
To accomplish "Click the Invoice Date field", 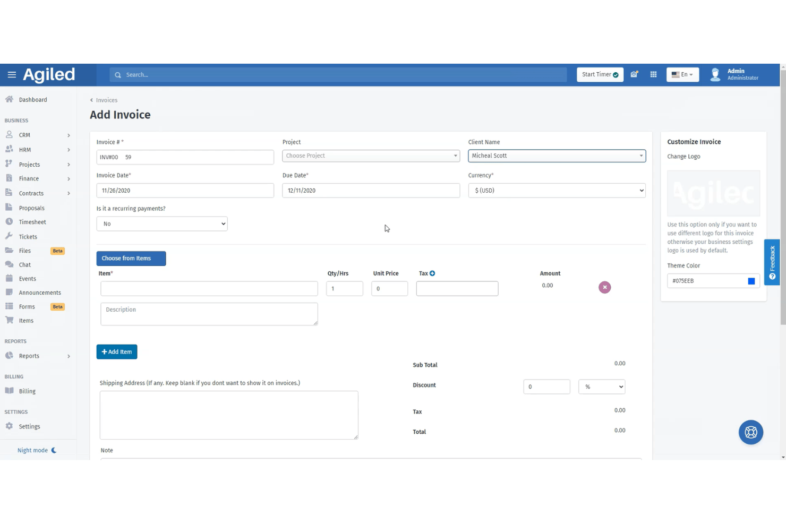I will coord(185,190).
